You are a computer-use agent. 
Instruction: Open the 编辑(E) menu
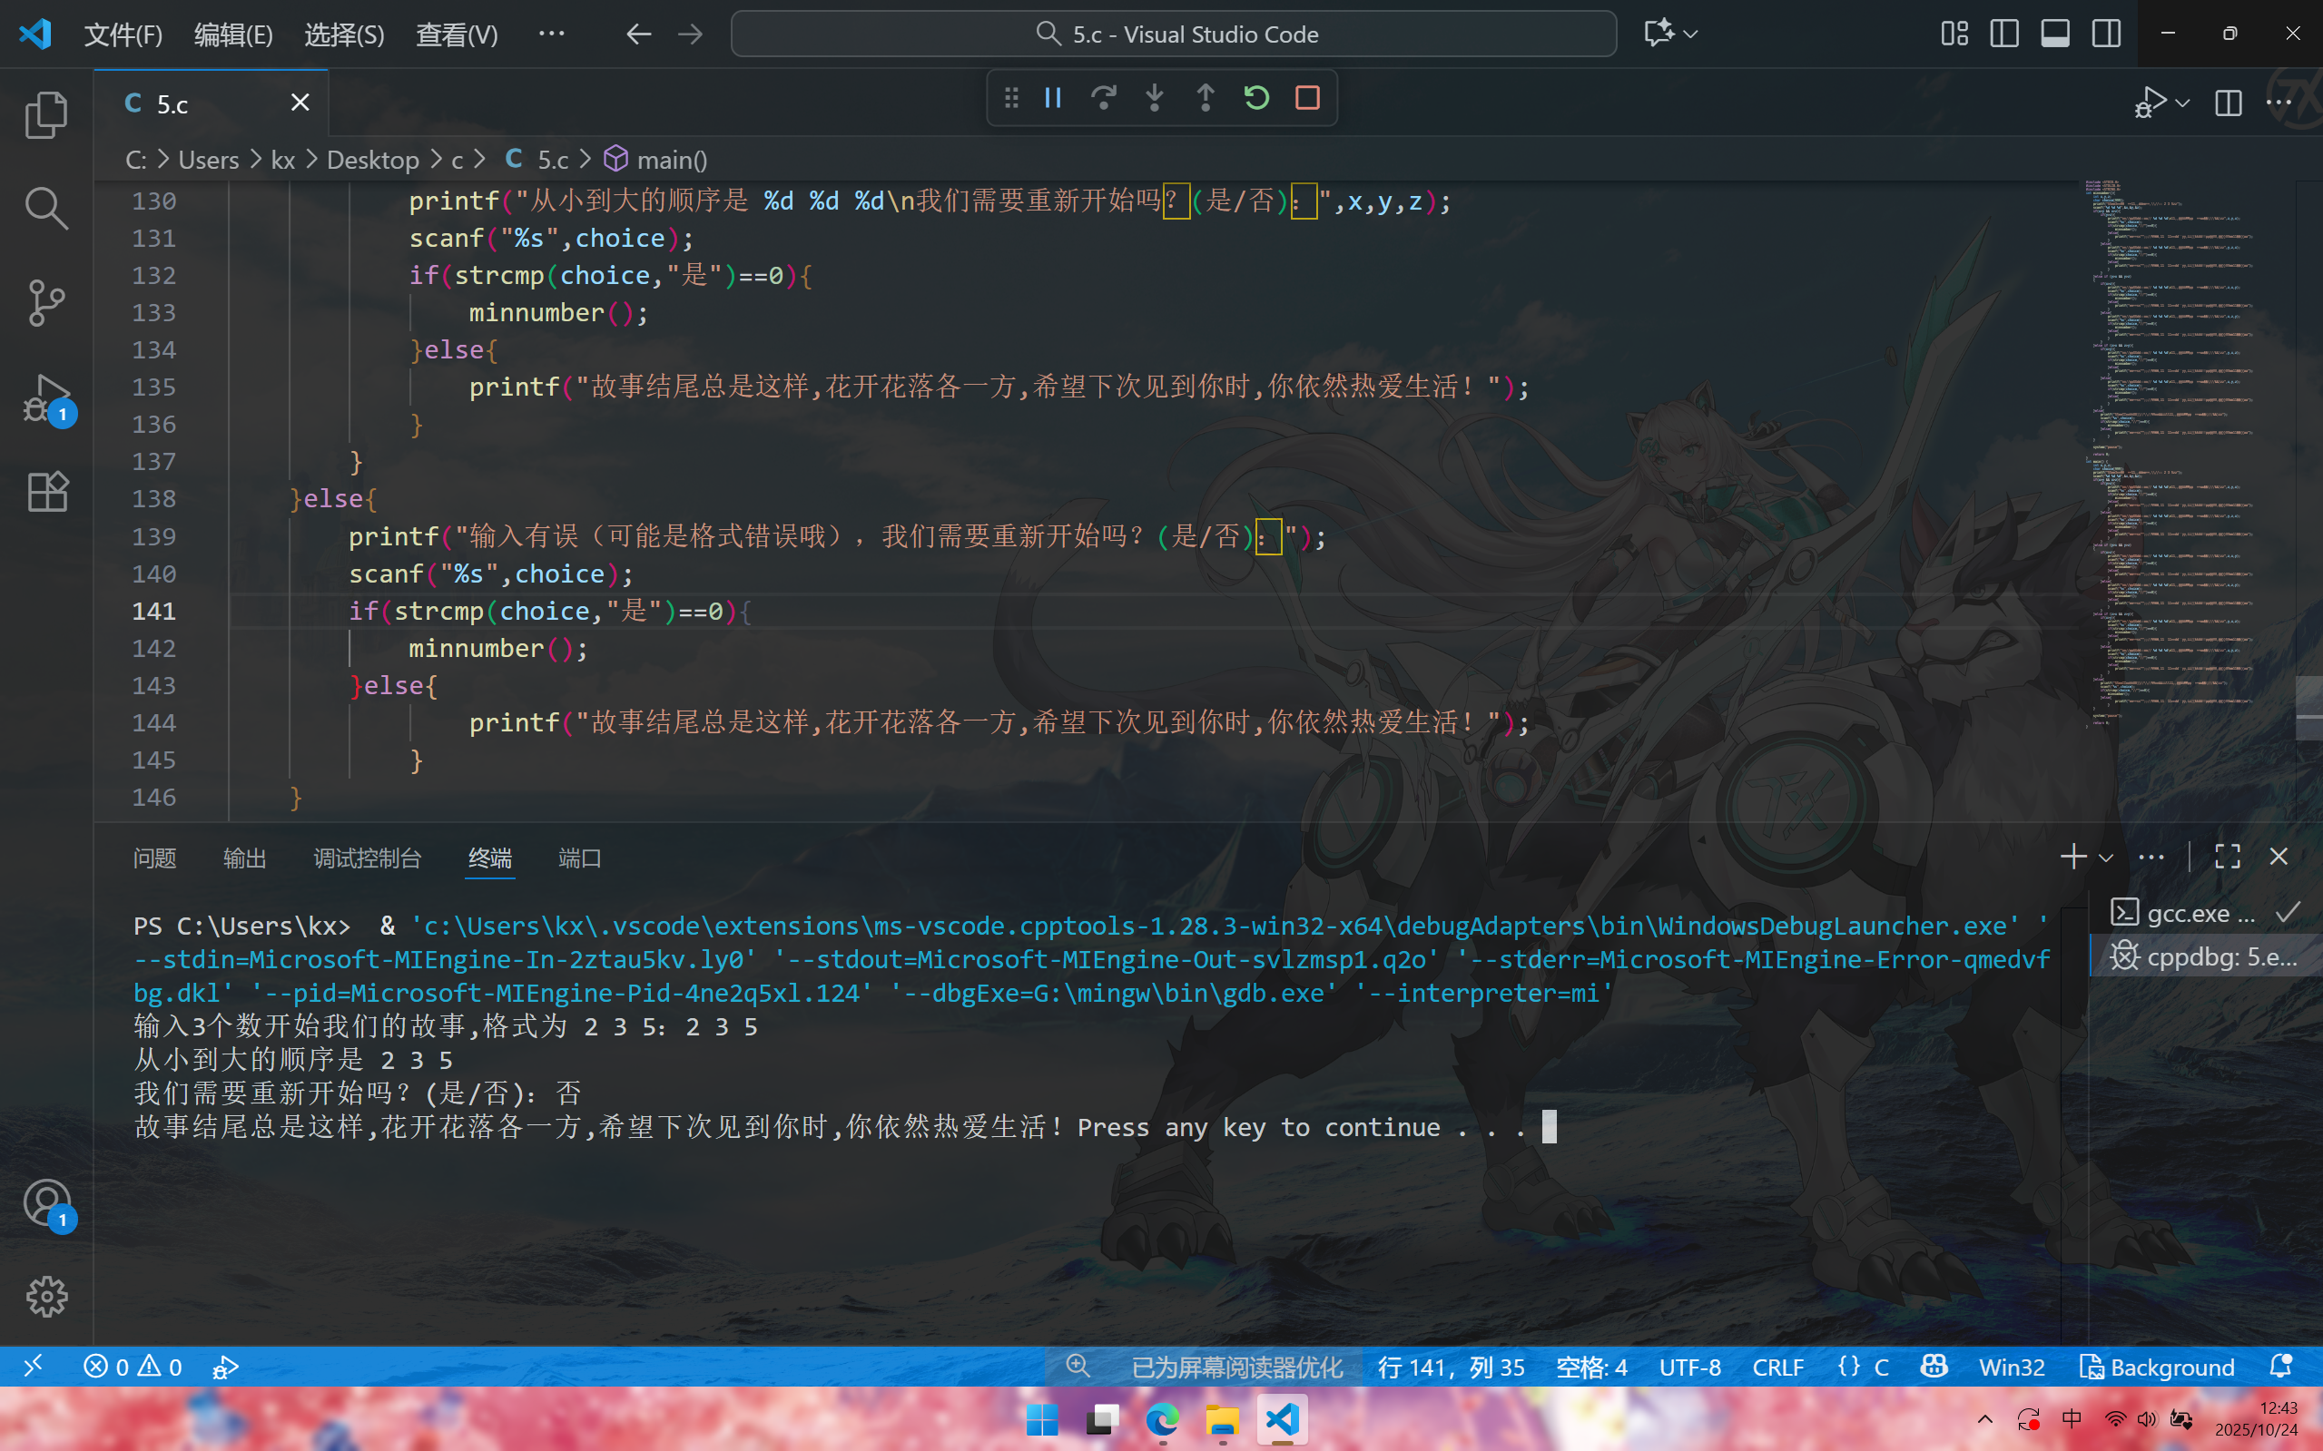[x=233, y=34]
